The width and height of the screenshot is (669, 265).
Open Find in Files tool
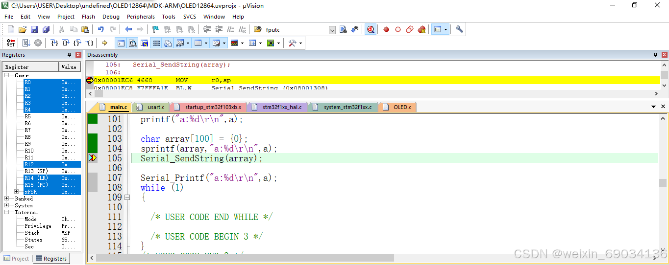[257, 29]
